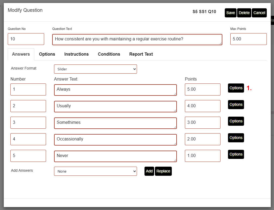
Task: Focus the Max Points input field
Action: [248, 39]
